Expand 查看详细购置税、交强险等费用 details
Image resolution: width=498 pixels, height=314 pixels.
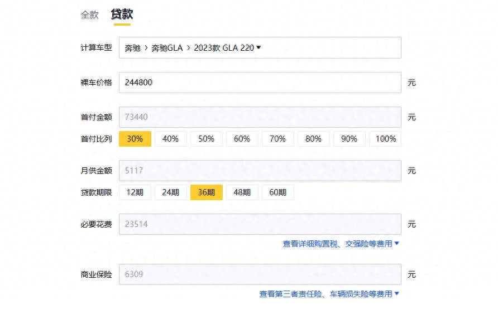tap(341, 244)
